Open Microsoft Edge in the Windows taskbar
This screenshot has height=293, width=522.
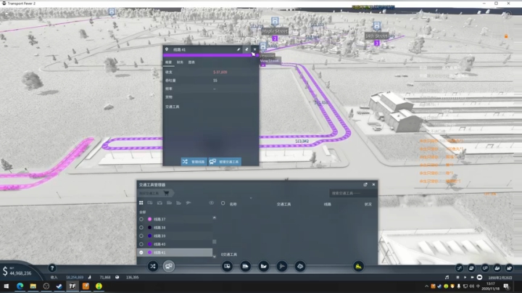pos(20,286)
